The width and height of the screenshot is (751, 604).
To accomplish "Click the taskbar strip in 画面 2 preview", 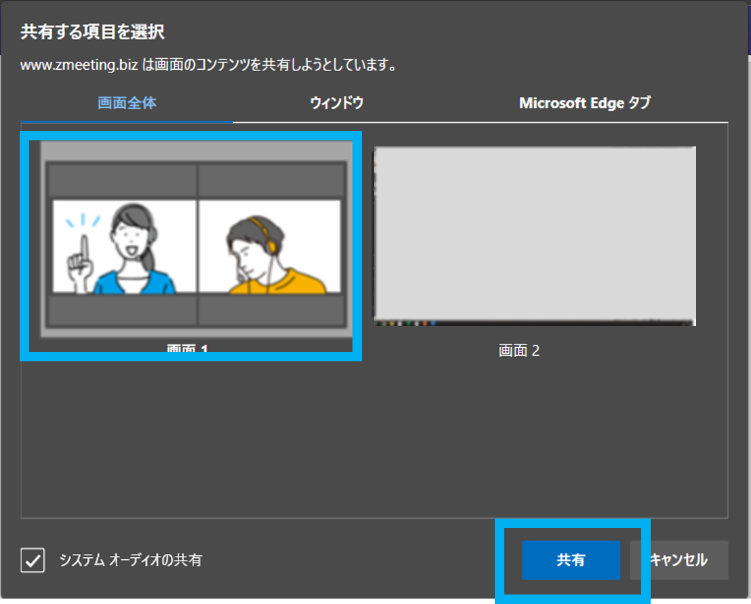I will point(535,323).
